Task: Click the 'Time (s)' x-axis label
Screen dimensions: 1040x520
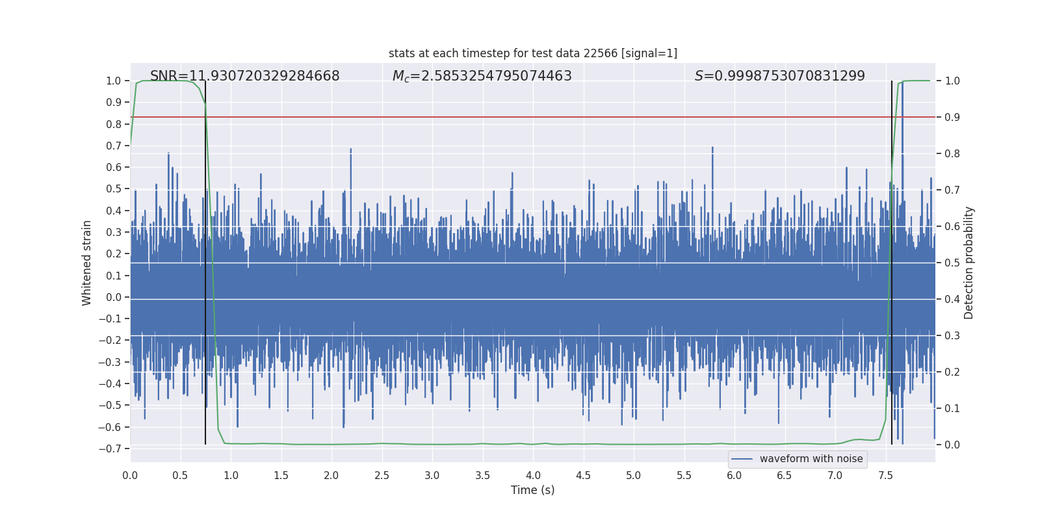Action: [532, 490]
